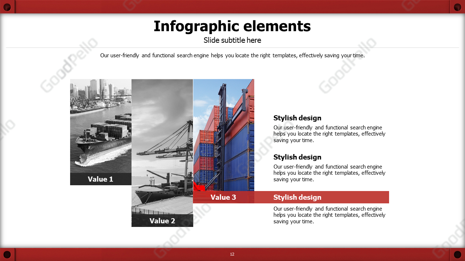Click the dark "Value 2" label bar
Viewport: 465px width, 261px height.
coord(162,221)
